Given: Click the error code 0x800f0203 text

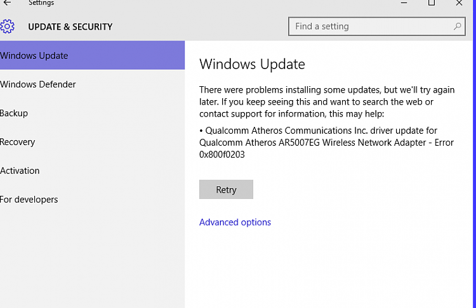Looking at the screenshot, I should 222,155.
